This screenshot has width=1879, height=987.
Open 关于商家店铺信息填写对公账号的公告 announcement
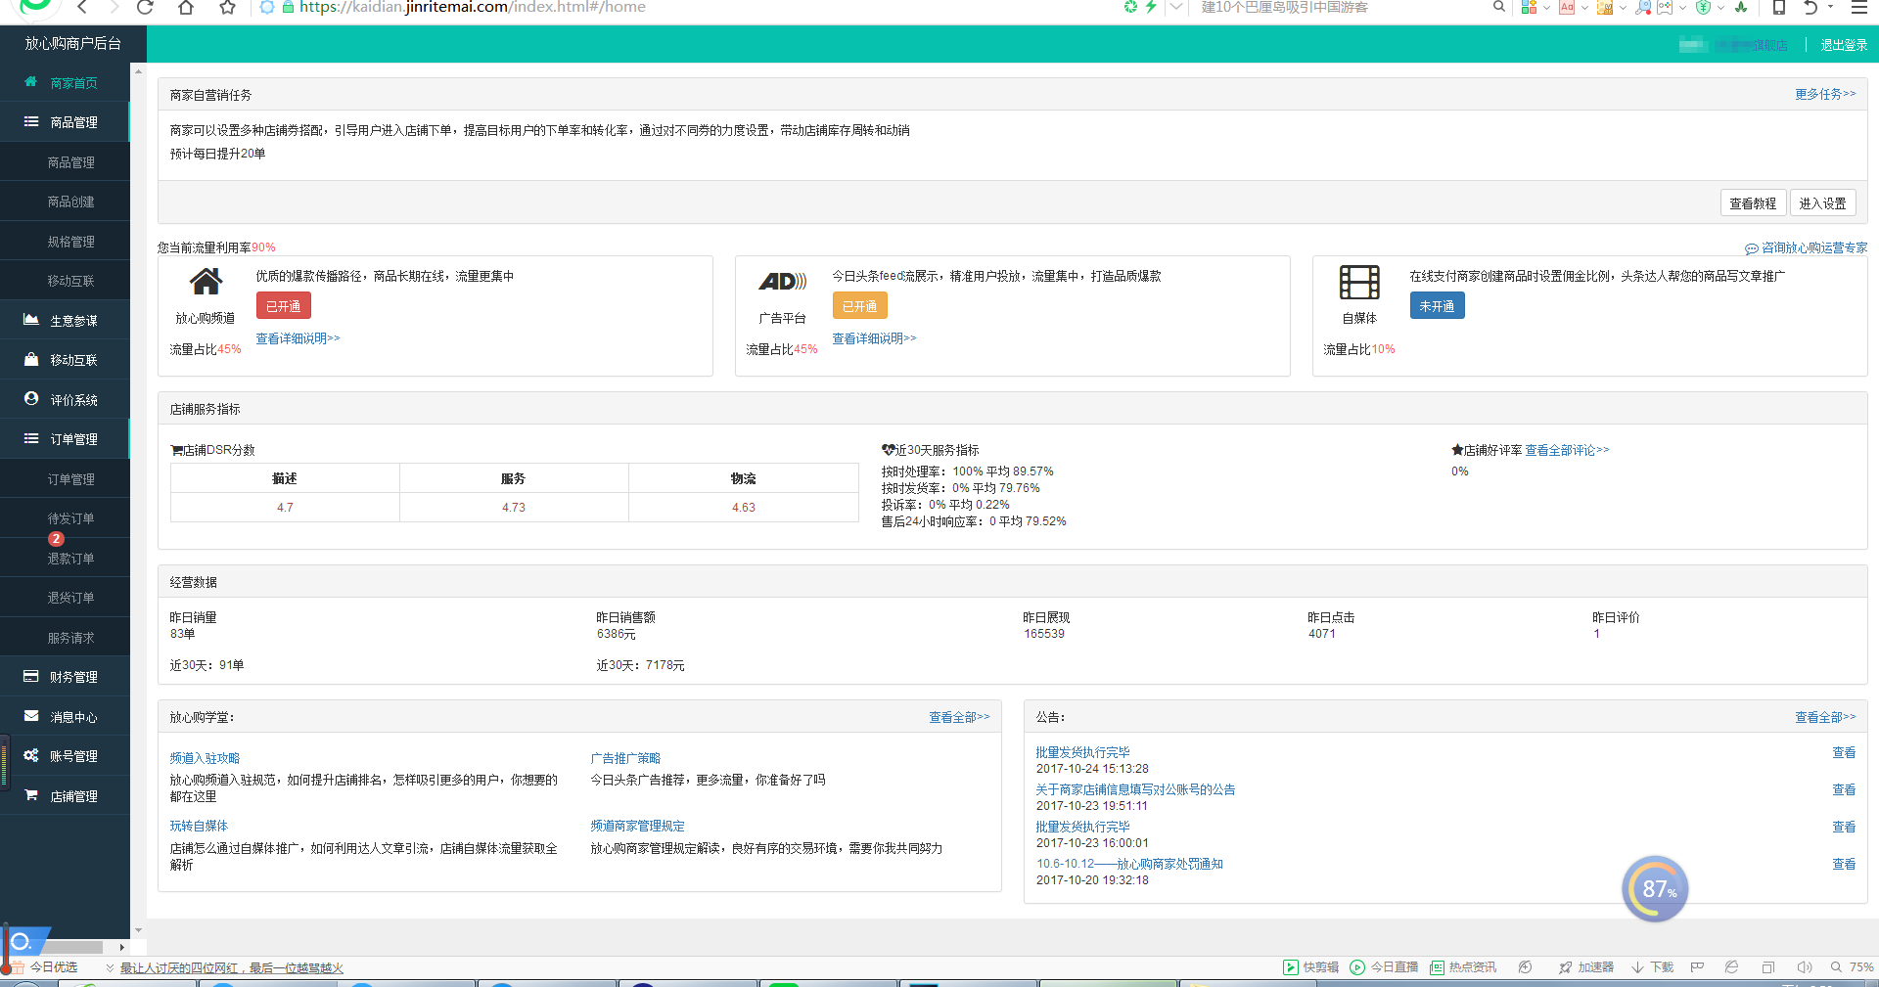[x=1135, y=789]
